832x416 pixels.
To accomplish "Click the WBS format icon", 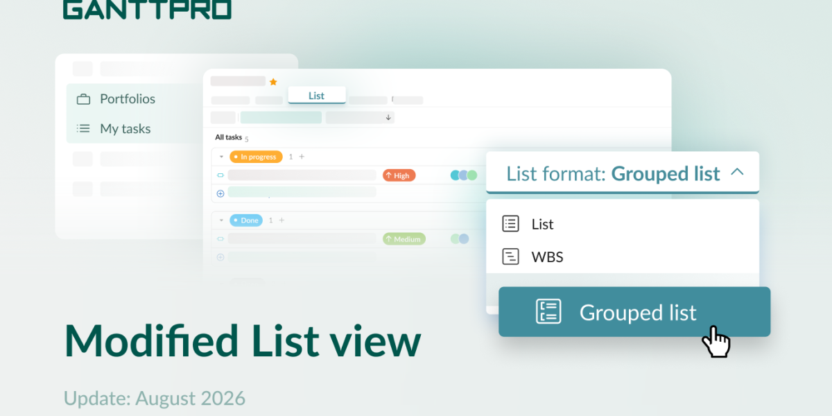I will coord(510,257).
